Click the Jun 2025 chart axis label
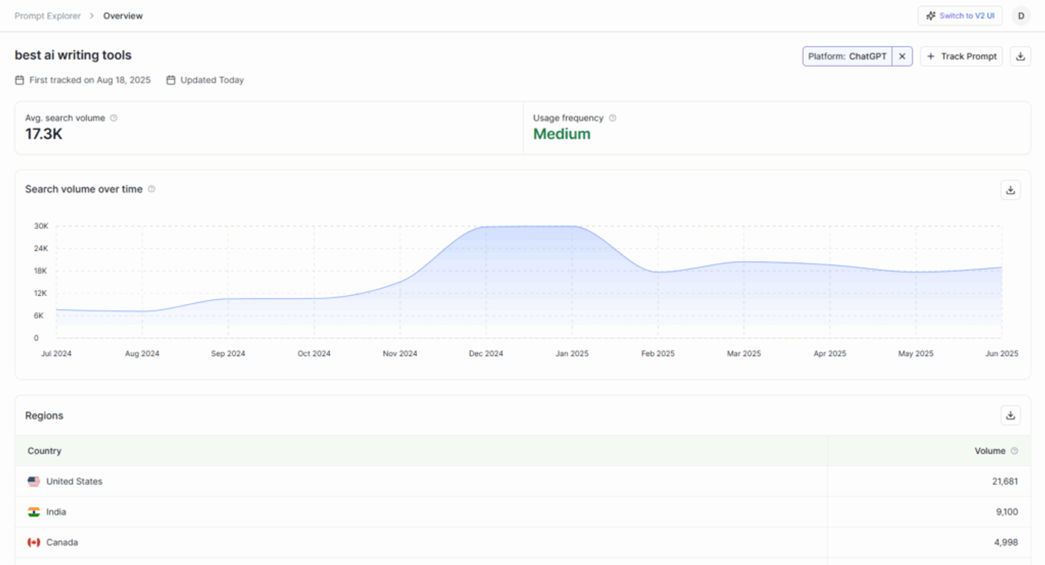Image resolution: width=1045 pixels, height=565 pixels. pyautogui.click(x=1001, y=353)
